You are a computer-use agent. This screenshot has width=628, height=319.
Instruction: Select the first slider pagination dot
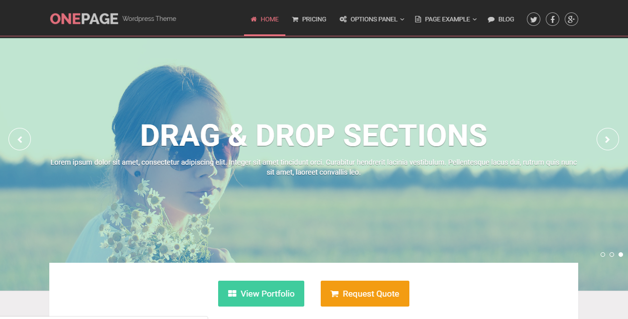pyautogui.click(x=603, y=254)
